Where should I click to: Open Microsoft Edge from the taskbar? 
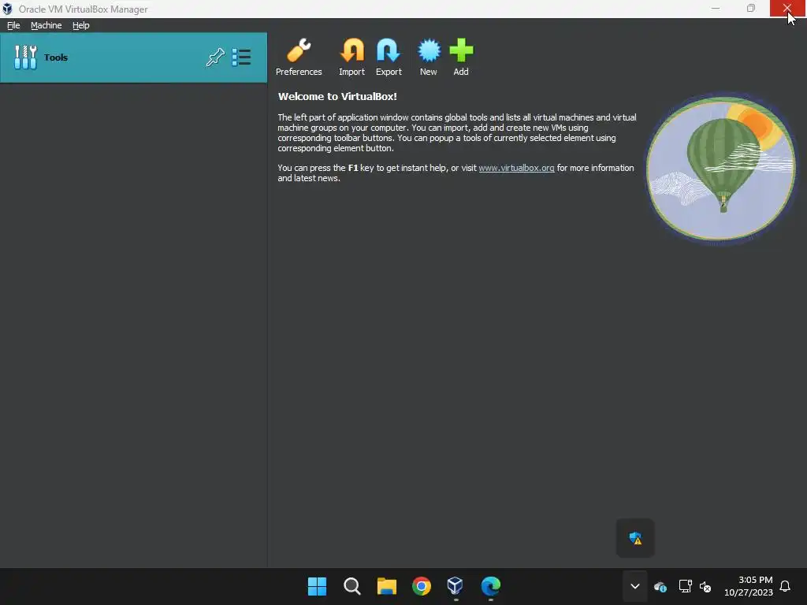point(490,586)
